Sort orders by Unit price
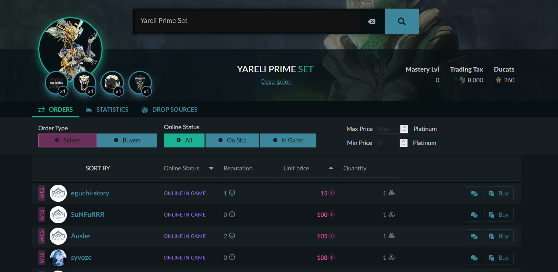 (309, 168)
